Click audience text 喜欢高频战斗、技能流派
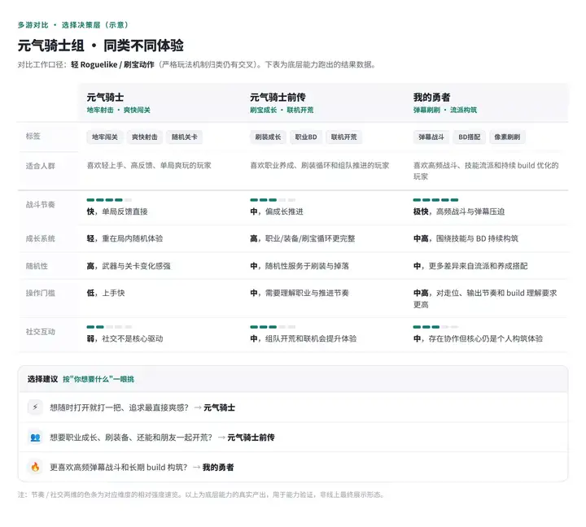Viewport: 586px width, 527px height. pyautogui.click(x=486, y=171)
